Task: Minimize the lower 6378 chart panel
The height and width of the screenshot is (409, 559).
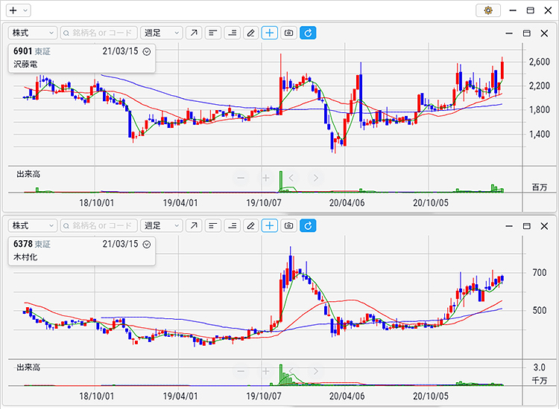Action: pos(509,226)
